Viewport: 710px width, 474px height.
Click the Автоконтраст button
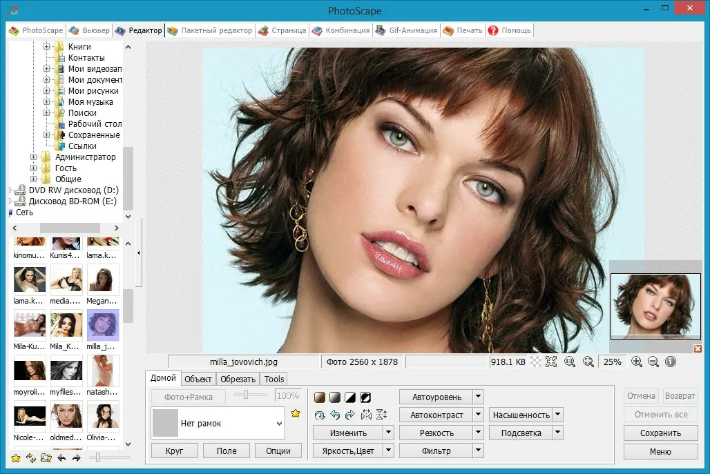pos(436,415)
